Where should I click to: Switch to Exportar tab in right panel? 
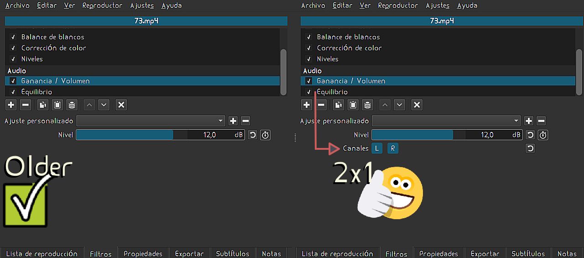[485, 253]
